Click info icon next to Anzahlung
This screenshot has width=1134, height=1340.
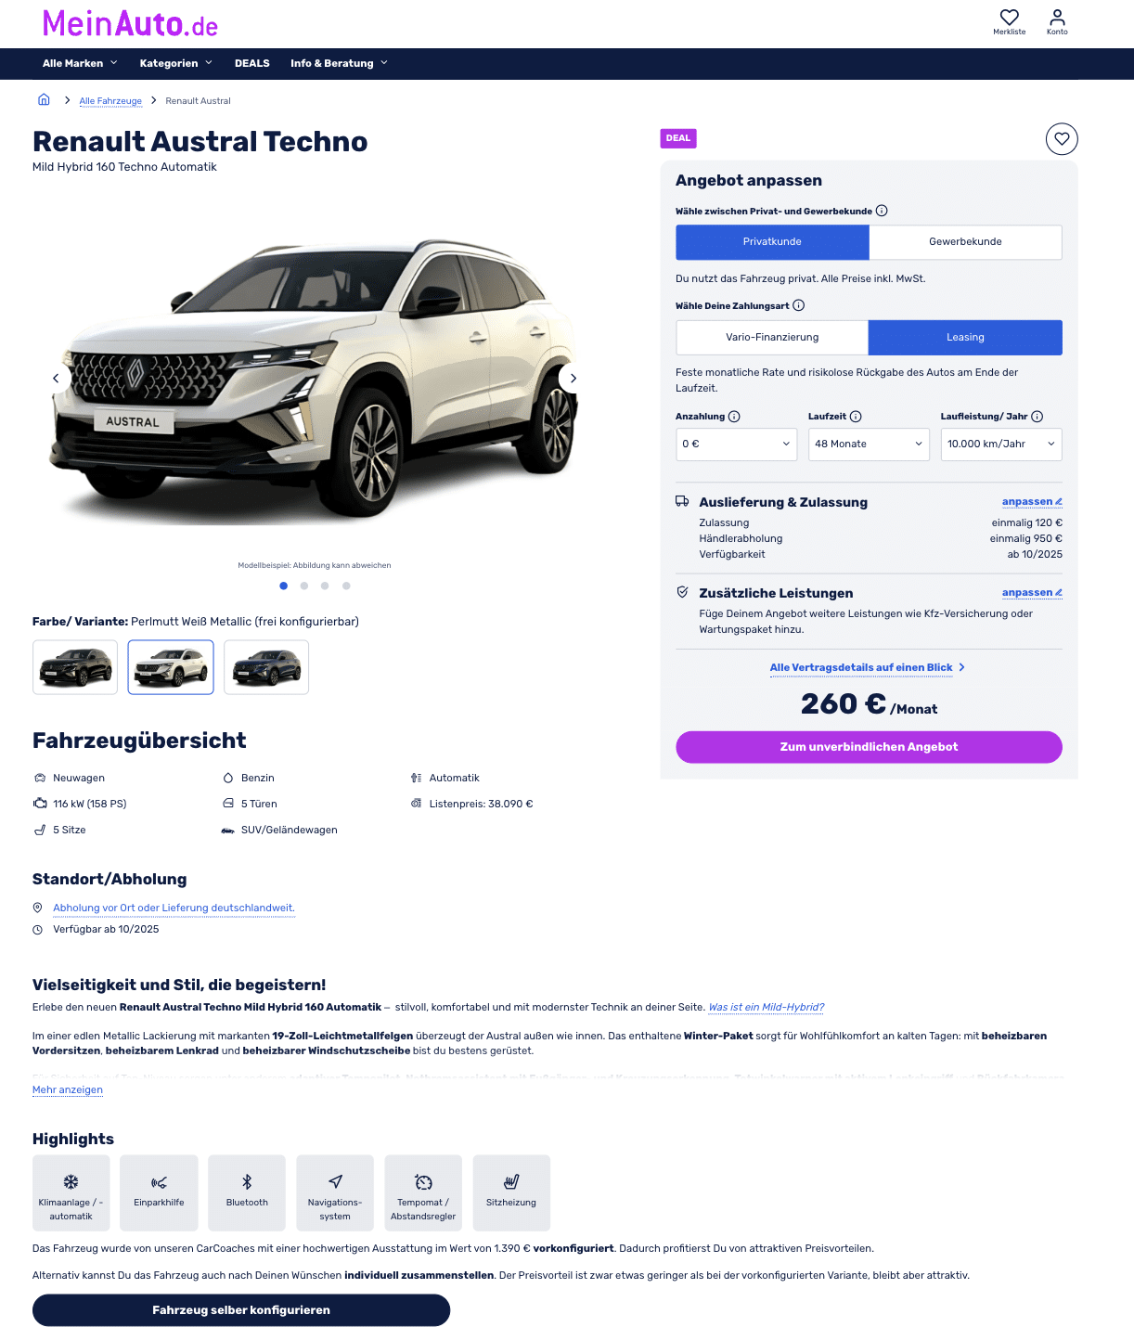[734, 417]
